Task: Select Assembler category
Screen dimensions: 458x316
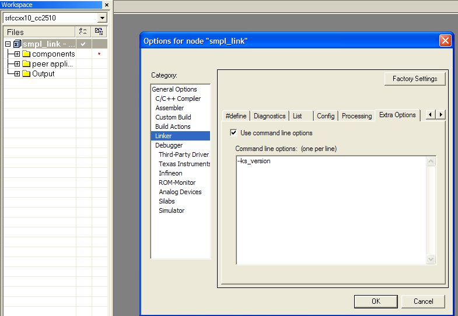Action: coord(180,108)
